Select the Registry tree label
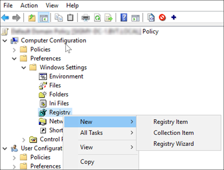Image resolution: width=224 pixels, height=170 pixels. tap(60, 113)
